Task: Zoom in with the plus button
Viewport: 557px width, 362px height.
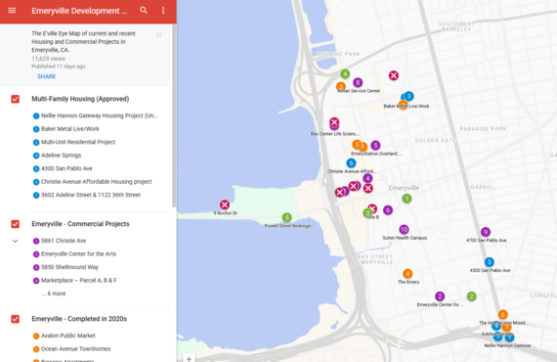Action: pos(189,358)
